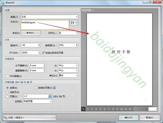The height and width of the screenshot is (123, 163).
Task: Enable the 作为背景(K) checkbox
Action: [x=7, y=76]
